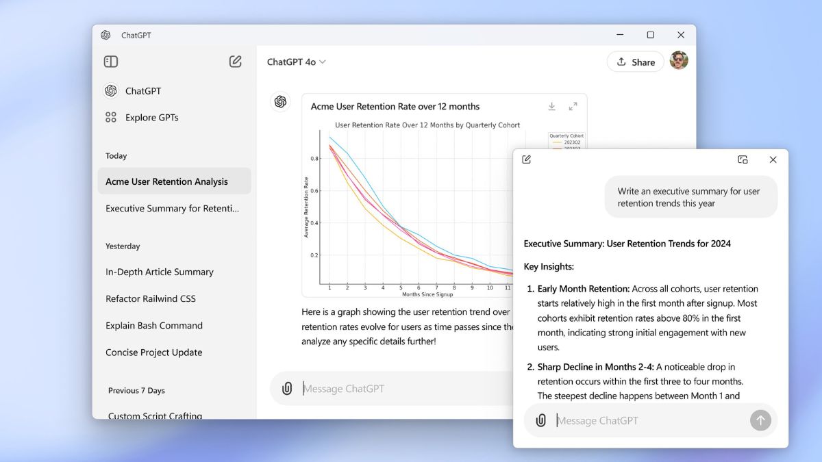The width and height of the screenshot is (822, 462).
Task: Click the ChatGPT logo beside the chart response
Action: (x=279, y=101)
